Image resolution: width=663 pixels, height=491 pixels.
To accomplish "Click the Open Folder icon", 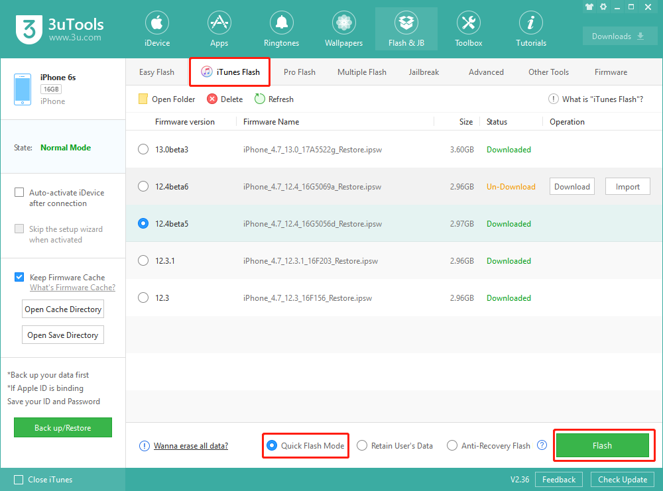I will (x=143, y=99).
